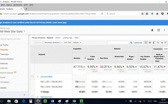Focus the table keyword search box
Viewport: 168px width, 104px height.
tap(118, 43)
